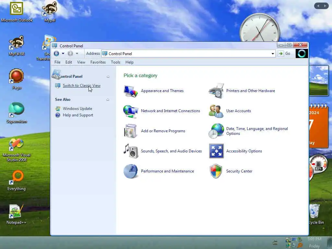Viewport: 332px width, 249px height.
Task: Click the slideshow picture gadget on desktop
Action: coord(319,80)
